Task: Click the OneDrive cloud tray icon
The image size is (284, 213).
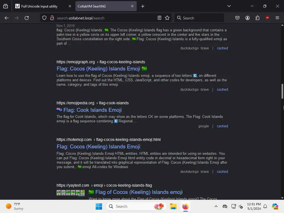Action: [x=225, y=206]
